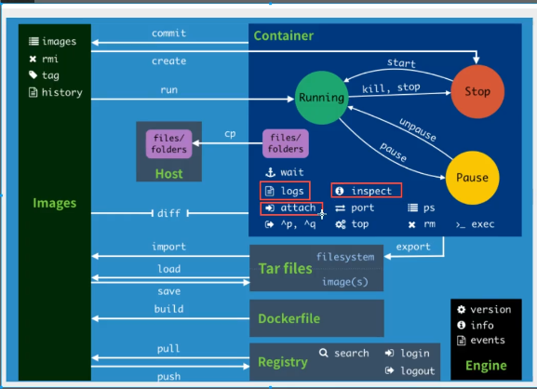Click the magnifier icon beside search

(x=324, y=353)
